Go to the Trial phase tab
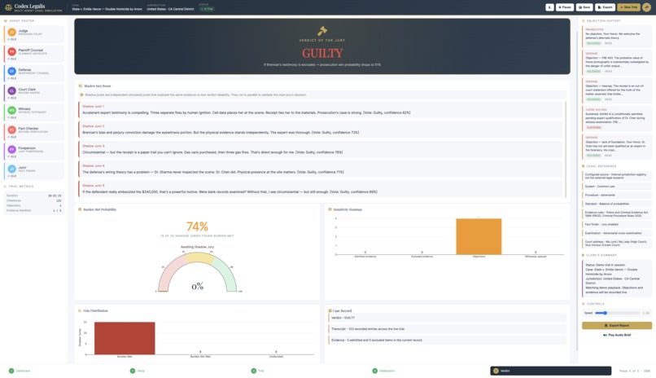The width and height of the screenshot is (656, 378). click(x=258, y=371)
